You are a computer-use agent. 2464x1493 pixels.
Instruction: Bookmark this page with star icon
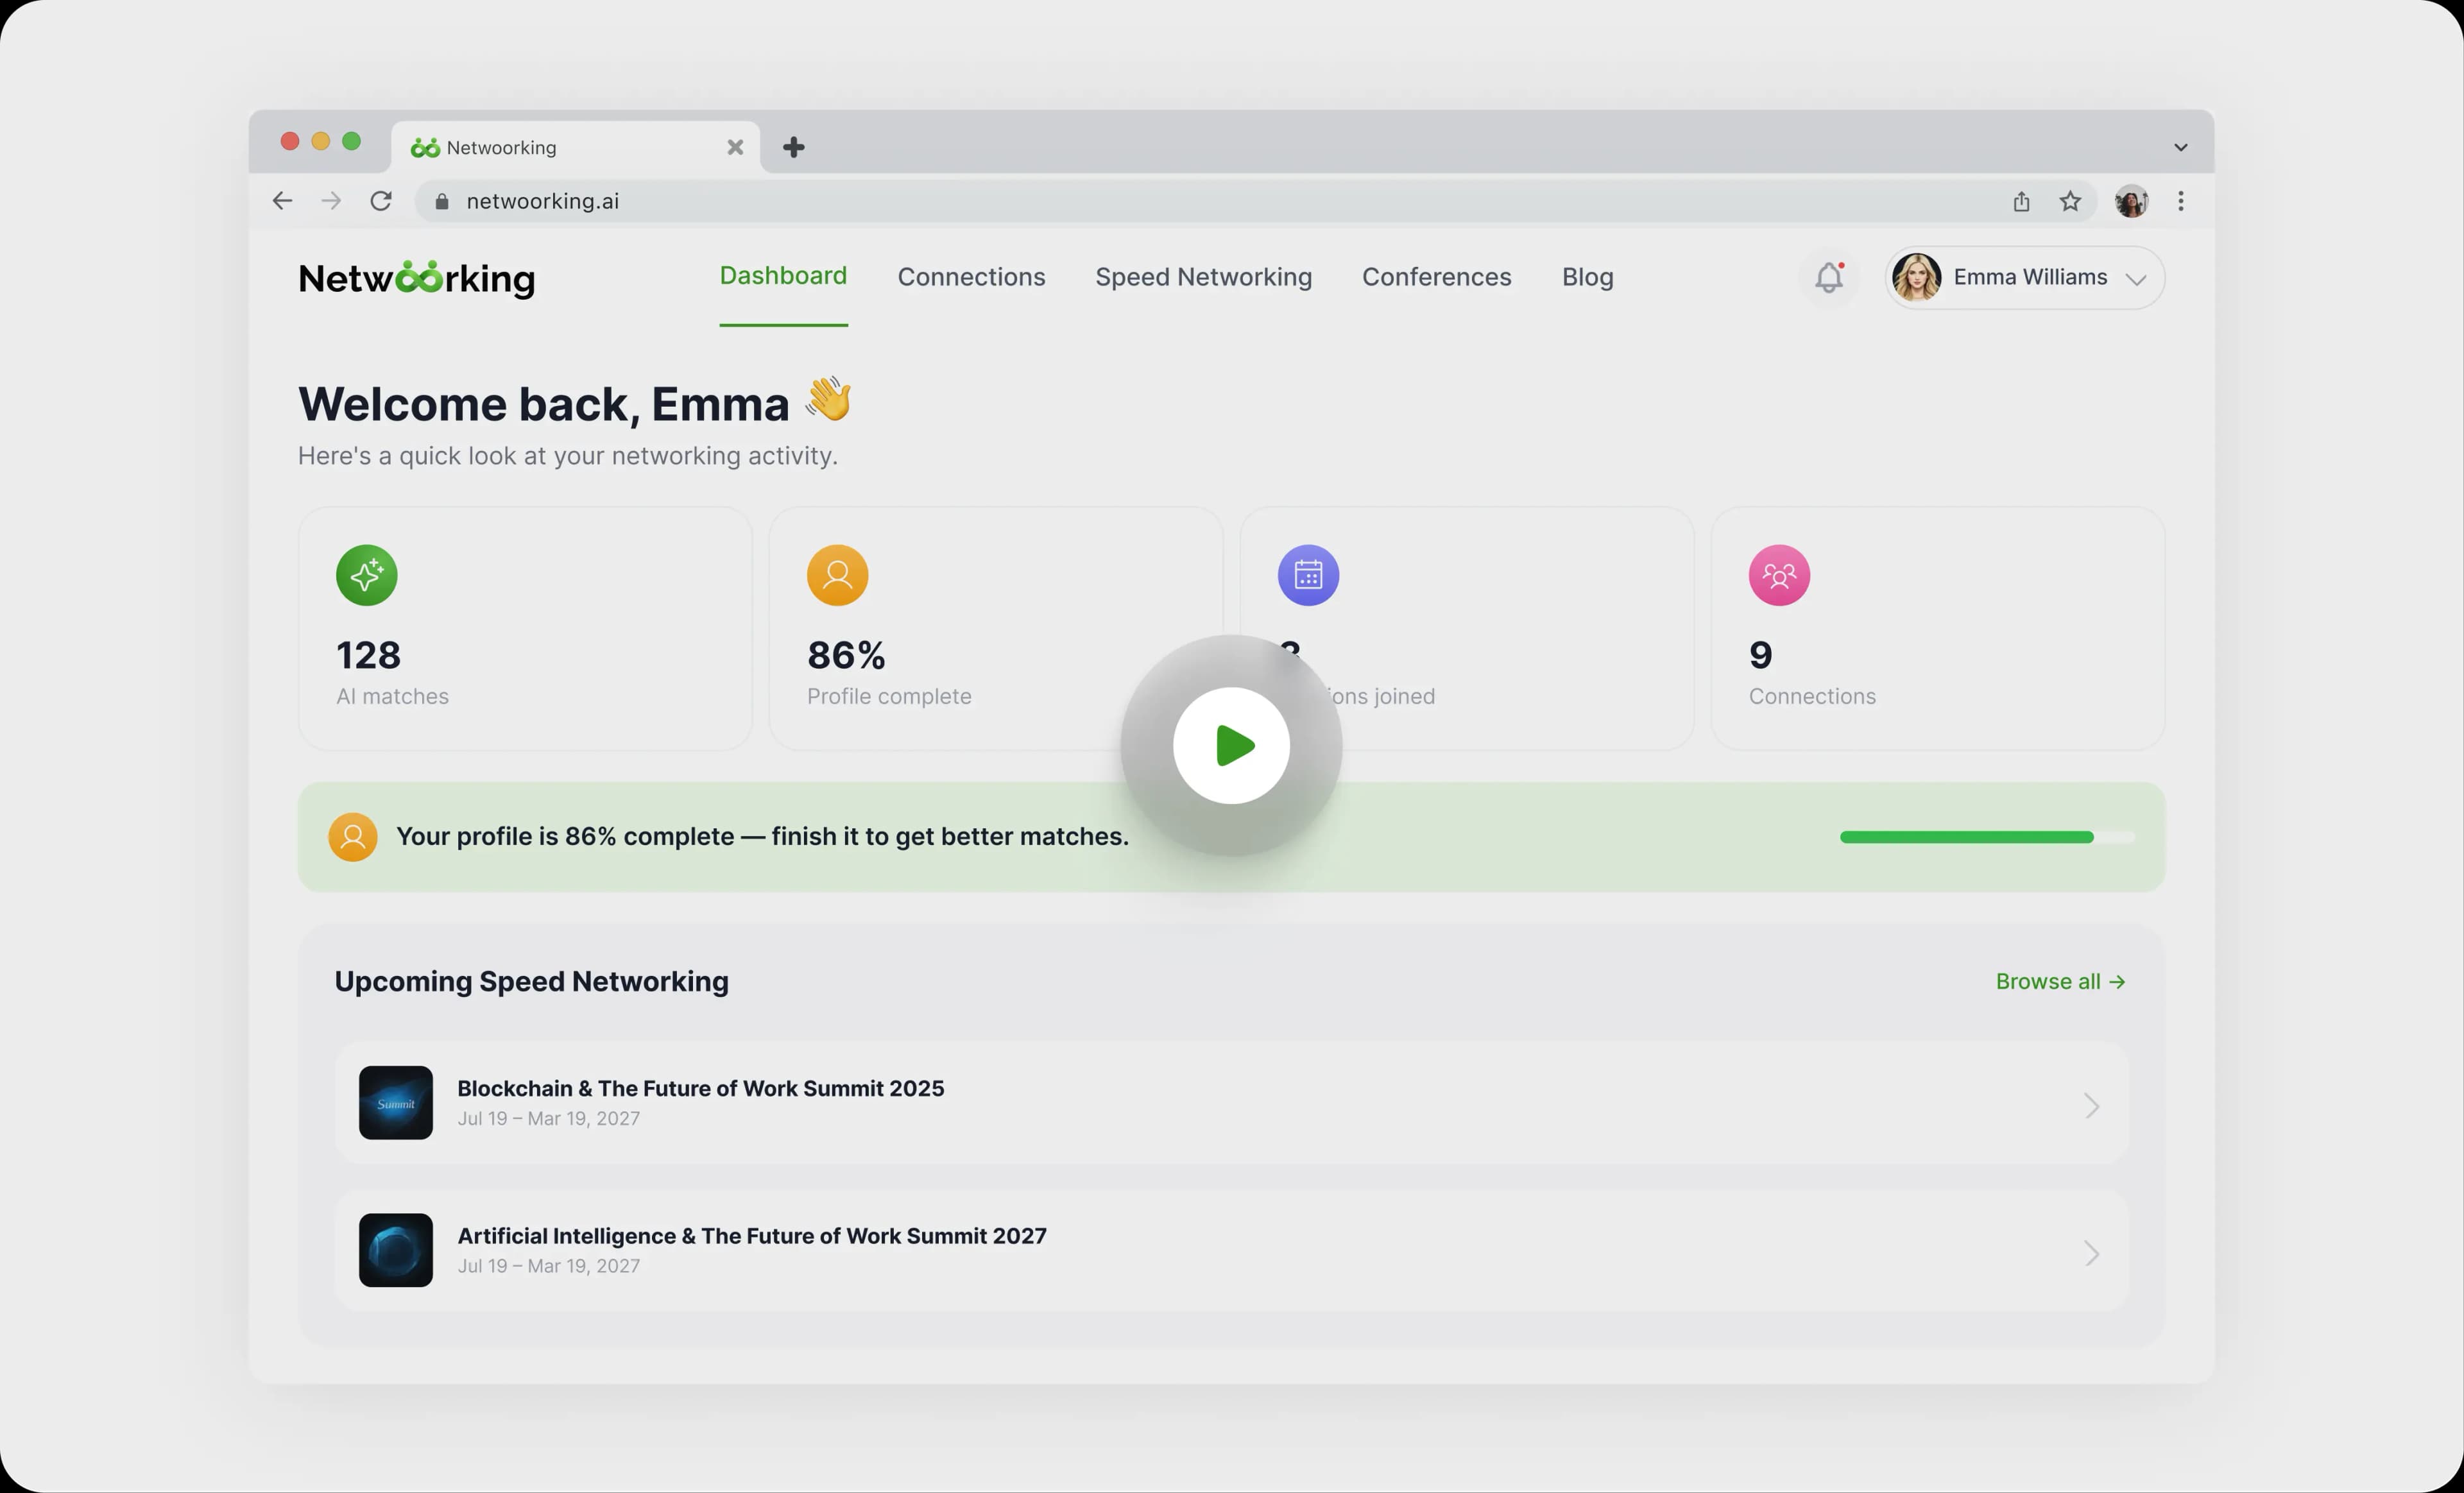coord(2070,201)
